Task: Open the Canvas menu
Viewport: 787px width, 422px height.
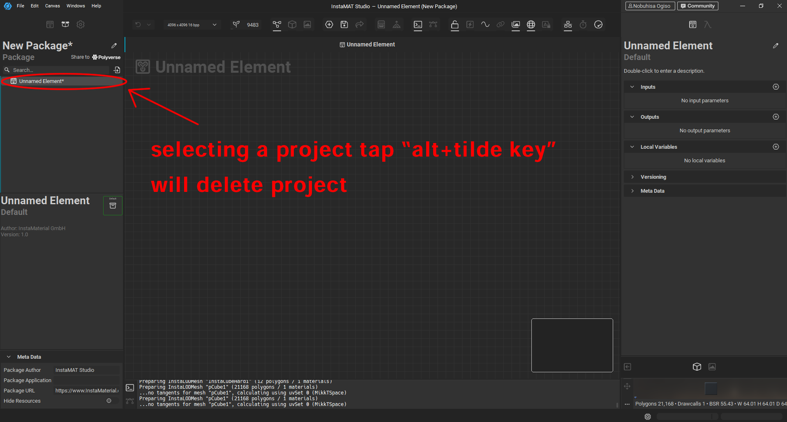Action: [x=52, y=6]
